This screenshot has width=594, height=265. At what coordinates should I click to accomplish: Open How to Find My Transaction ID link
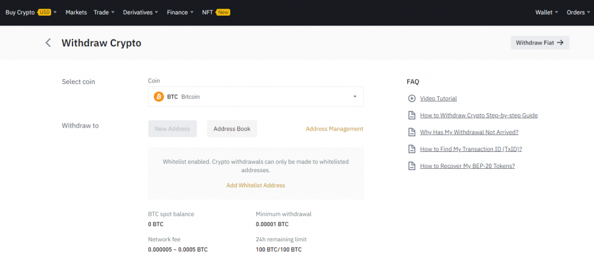point(471,149)
